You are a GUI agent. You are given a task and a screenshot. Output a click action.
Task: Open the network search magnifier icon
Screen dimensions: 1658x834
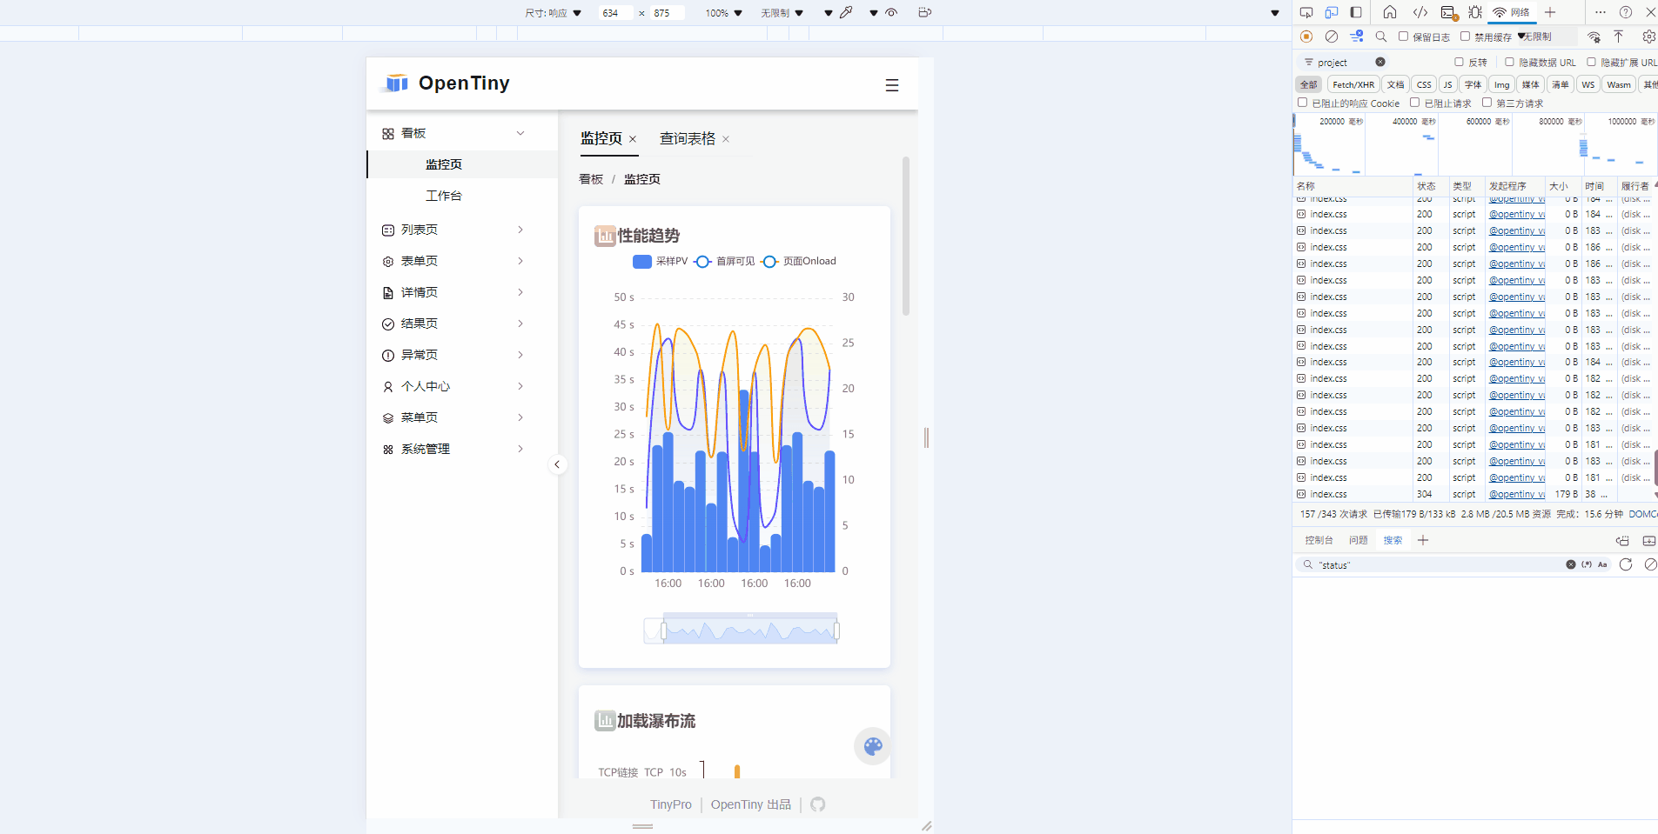(1381, 37)
